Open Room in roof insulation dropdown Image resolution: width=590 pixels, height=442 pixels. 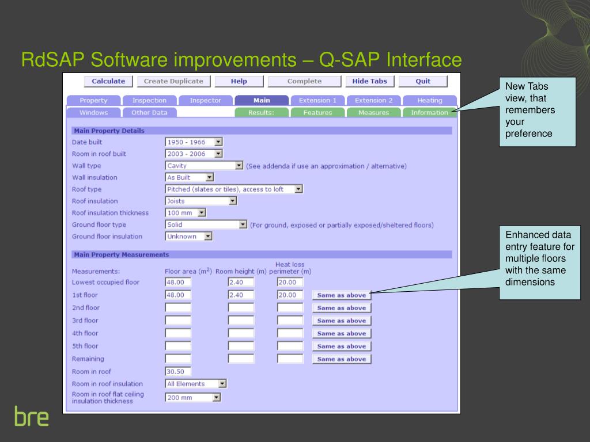[x=196, y=384]
